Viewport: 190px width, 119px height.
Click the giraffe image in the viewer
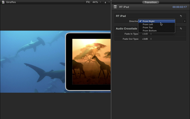point(92,62)
